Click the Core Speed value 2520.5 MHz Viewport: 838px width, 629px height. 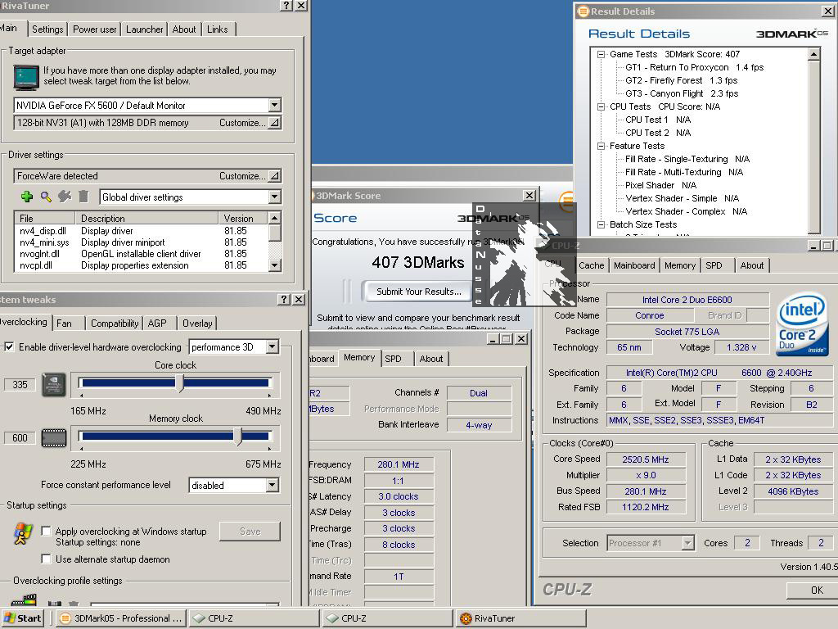[x=646, y=459]
